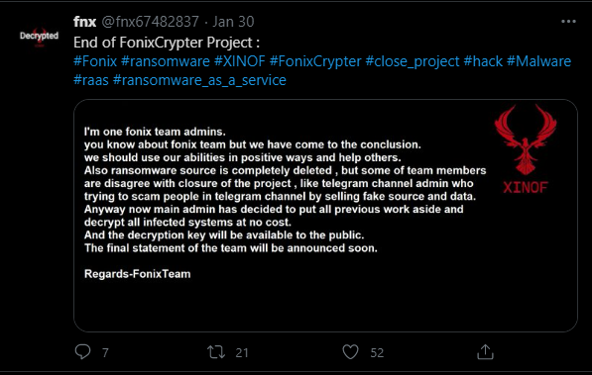Click the reply speech bubble icon
This screenshot has width=592, height=375.
[82, 351]
